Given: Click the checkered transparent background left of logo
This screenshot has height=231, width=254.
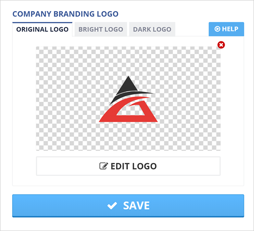Looking at the screenshot, I should pos(67,98).
